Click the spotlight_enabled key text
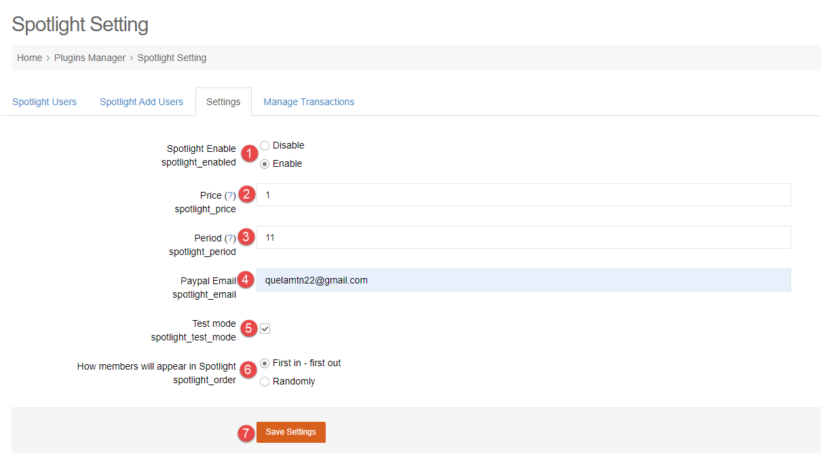This screenshot has height=453, width=821. coord(199,162)
